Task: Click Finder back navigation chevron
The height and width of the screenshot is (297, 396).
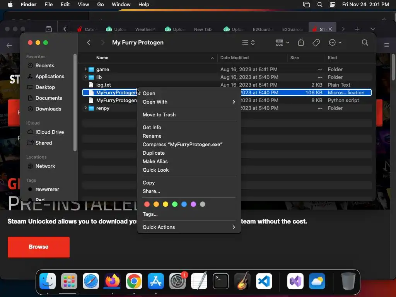Action: [89, 43]
